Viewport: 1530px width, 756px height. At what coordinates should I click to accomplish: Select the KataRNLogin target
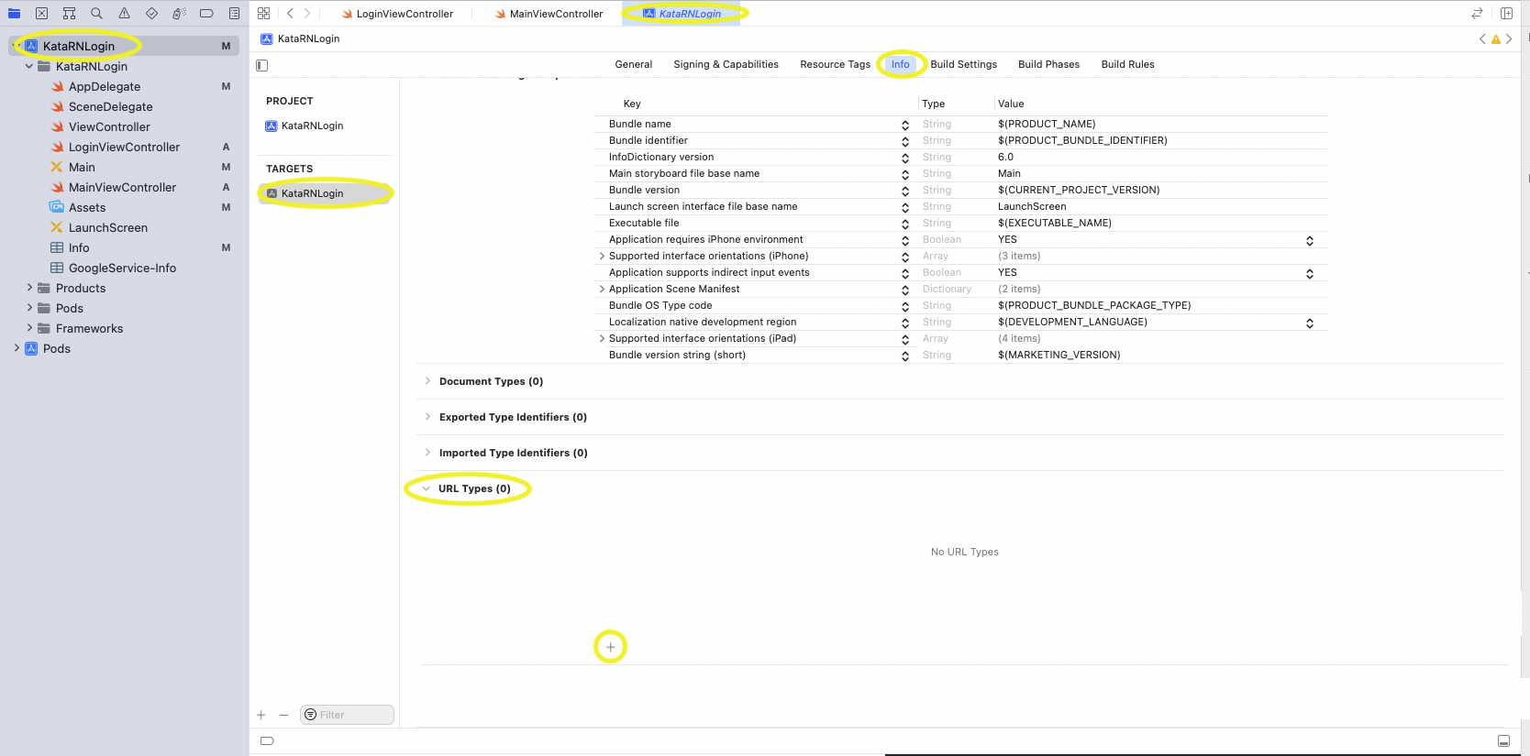pyautogui.click(x=324, y=193)
